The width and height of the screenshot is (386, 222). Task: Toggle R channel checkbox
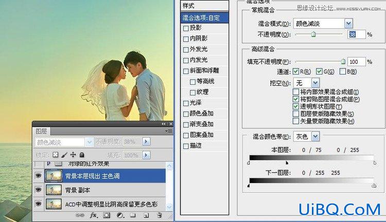(295, 71)
